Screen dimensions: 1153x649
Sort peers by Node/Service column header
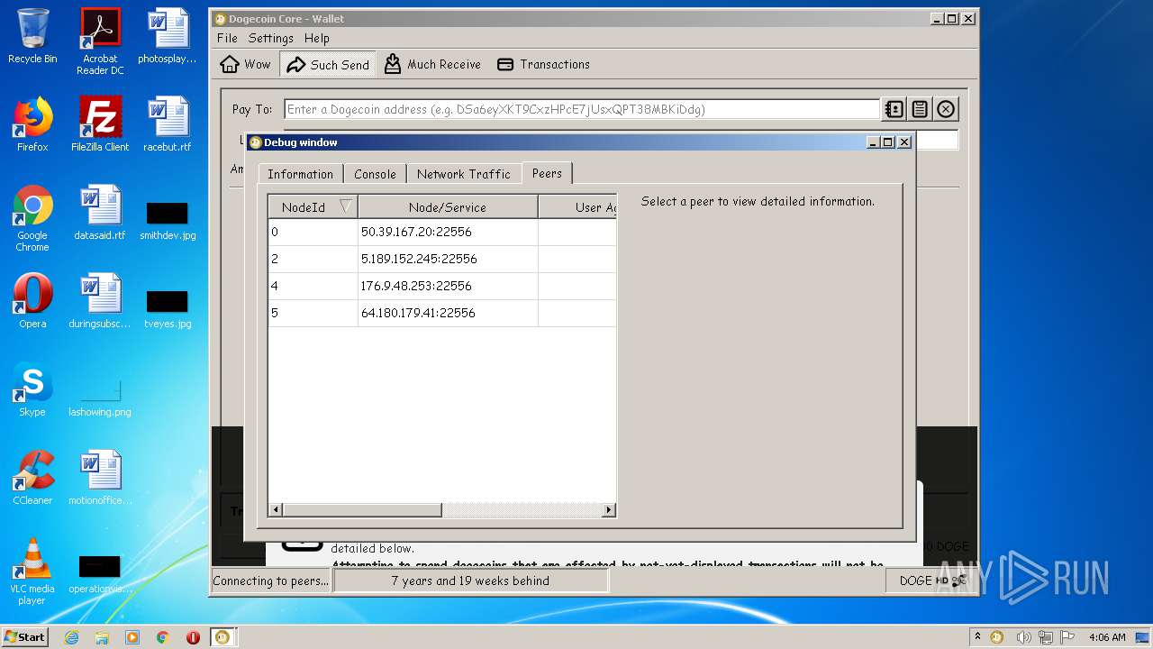tap(448, 206)
